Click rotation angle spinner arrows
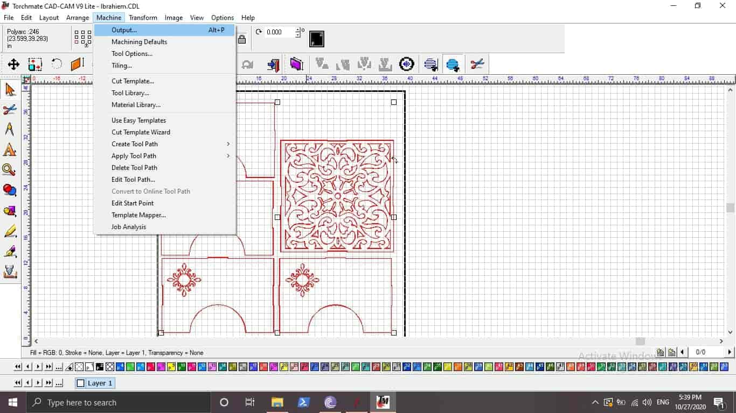Image resolution: width=736 pixels, height=413 pixels. click(298, 32)
